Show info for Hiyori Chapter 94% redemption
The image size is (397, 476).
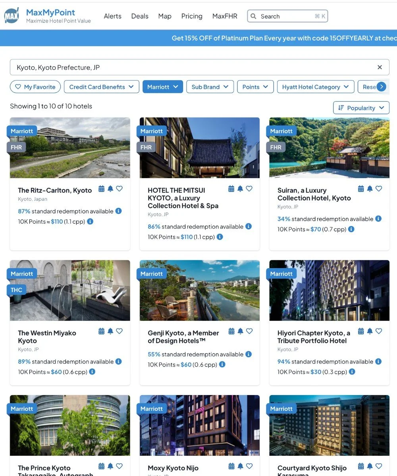point(378,361)
